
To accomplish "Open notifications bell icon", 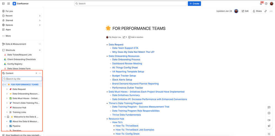I will point(261,4).
